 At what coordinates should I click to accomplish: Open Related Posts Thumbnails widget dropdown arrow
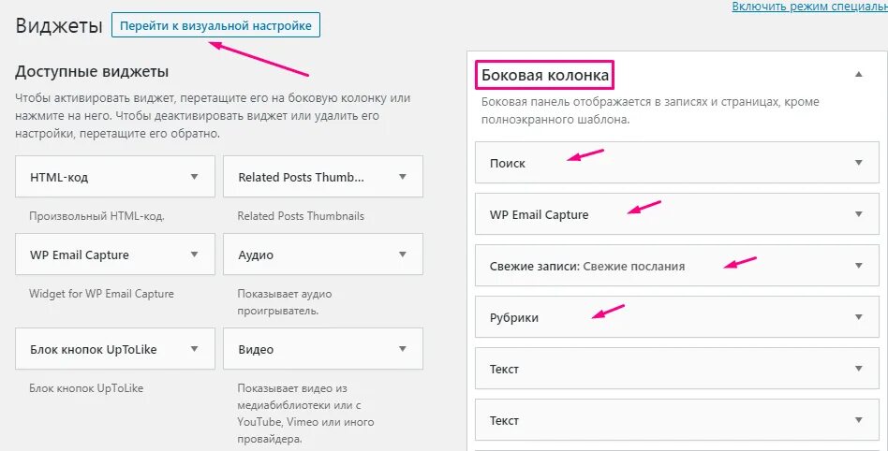(x=403, y=176)
